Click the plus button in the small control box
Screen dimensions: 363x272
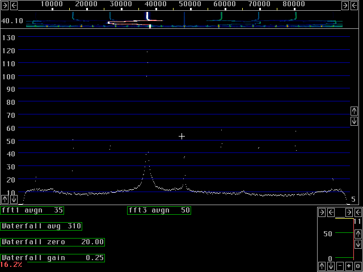coord(349,266)
